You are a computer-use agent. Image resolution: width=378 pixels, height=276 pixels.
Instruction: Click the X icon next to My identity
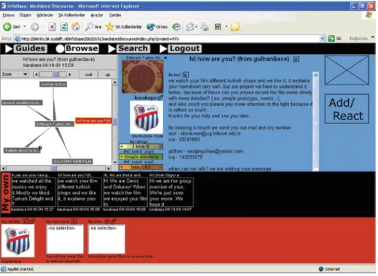(x=26, y=221)
